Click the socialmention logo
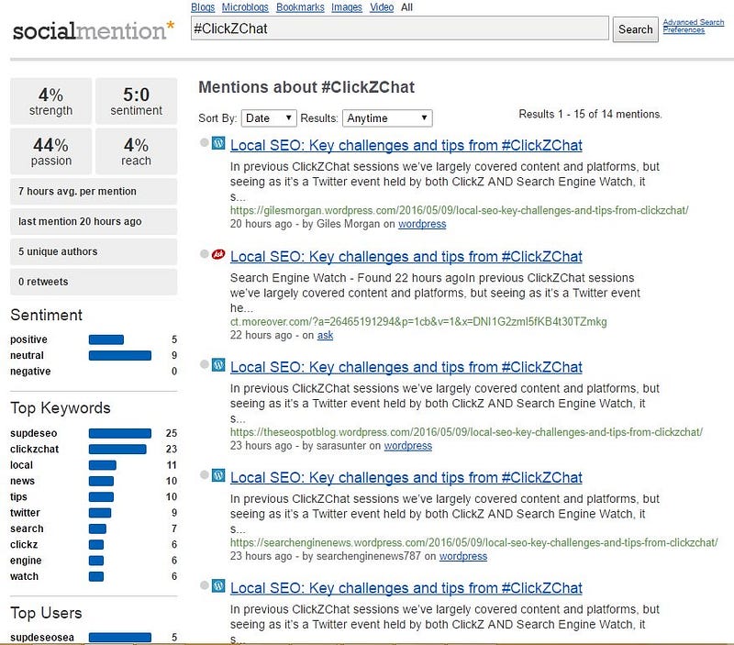This screenshot has height=645, width=734. click(94, 30)
